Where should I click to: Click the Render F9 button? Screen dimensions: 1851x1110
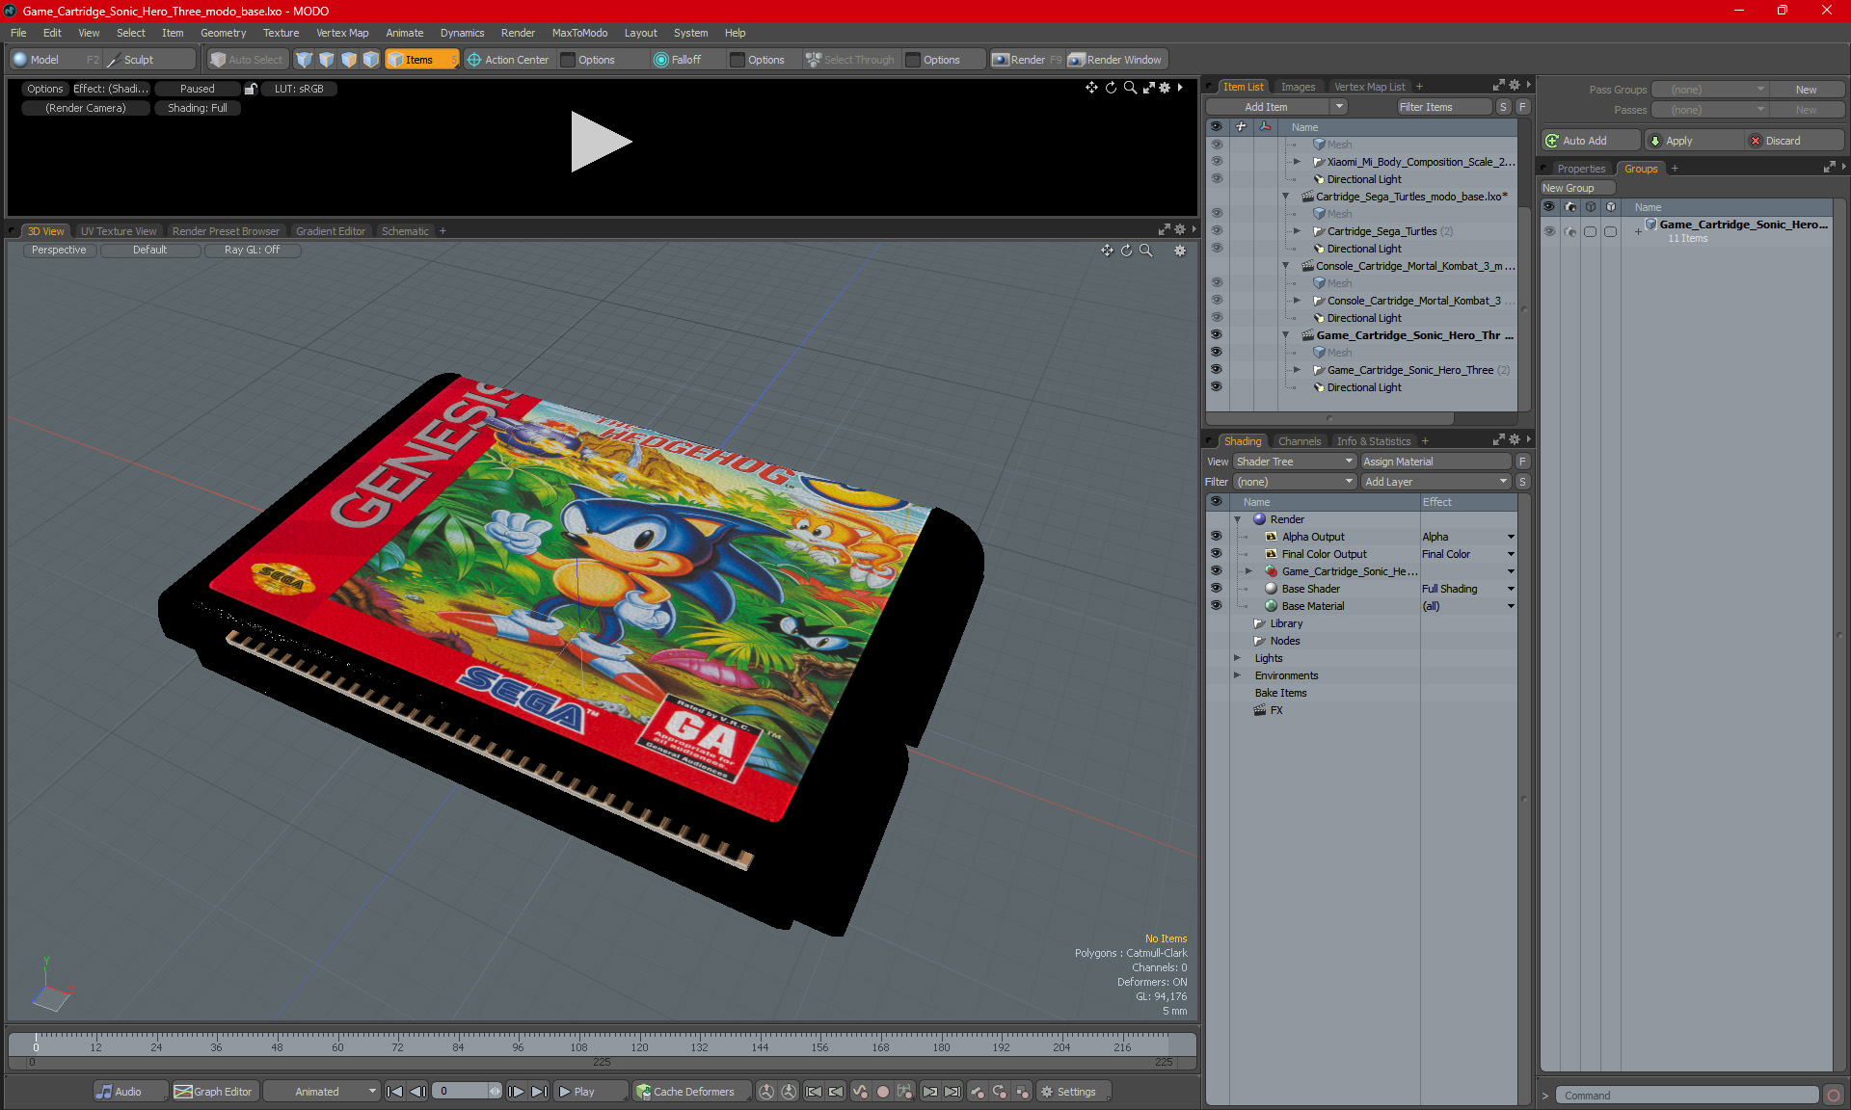[x=1027, y=60]
